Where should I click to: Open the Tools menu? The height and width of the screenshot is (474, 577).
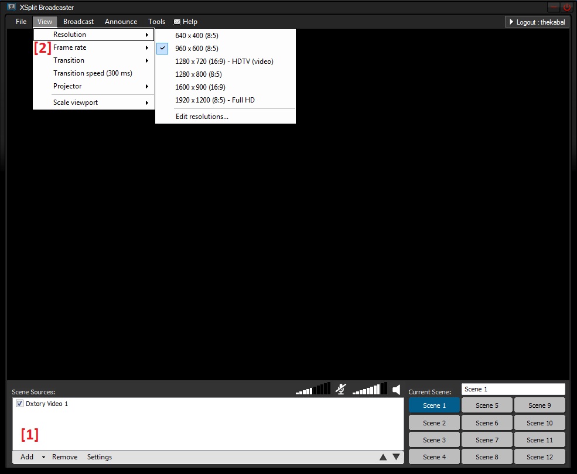point(156,22)
